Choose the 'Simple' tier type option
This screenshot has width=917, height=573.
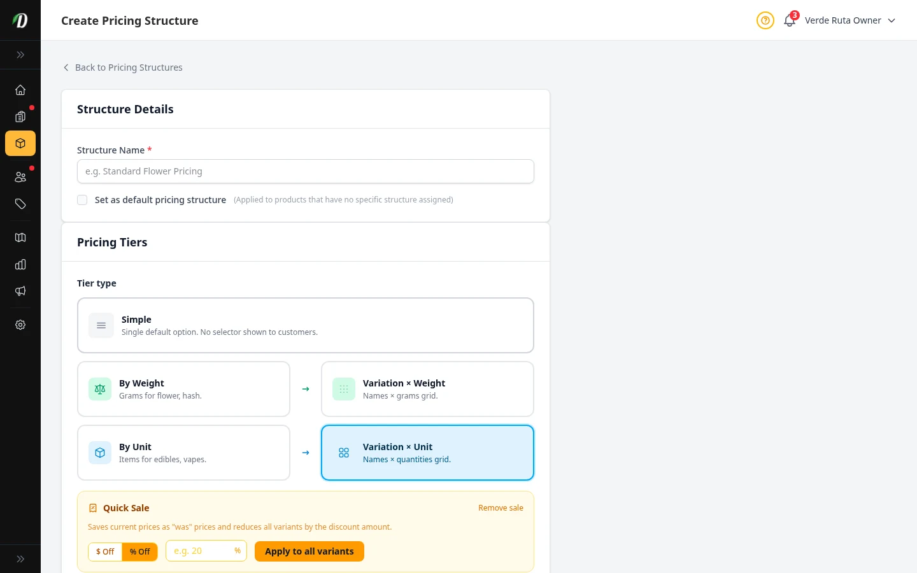coord(305,325)
